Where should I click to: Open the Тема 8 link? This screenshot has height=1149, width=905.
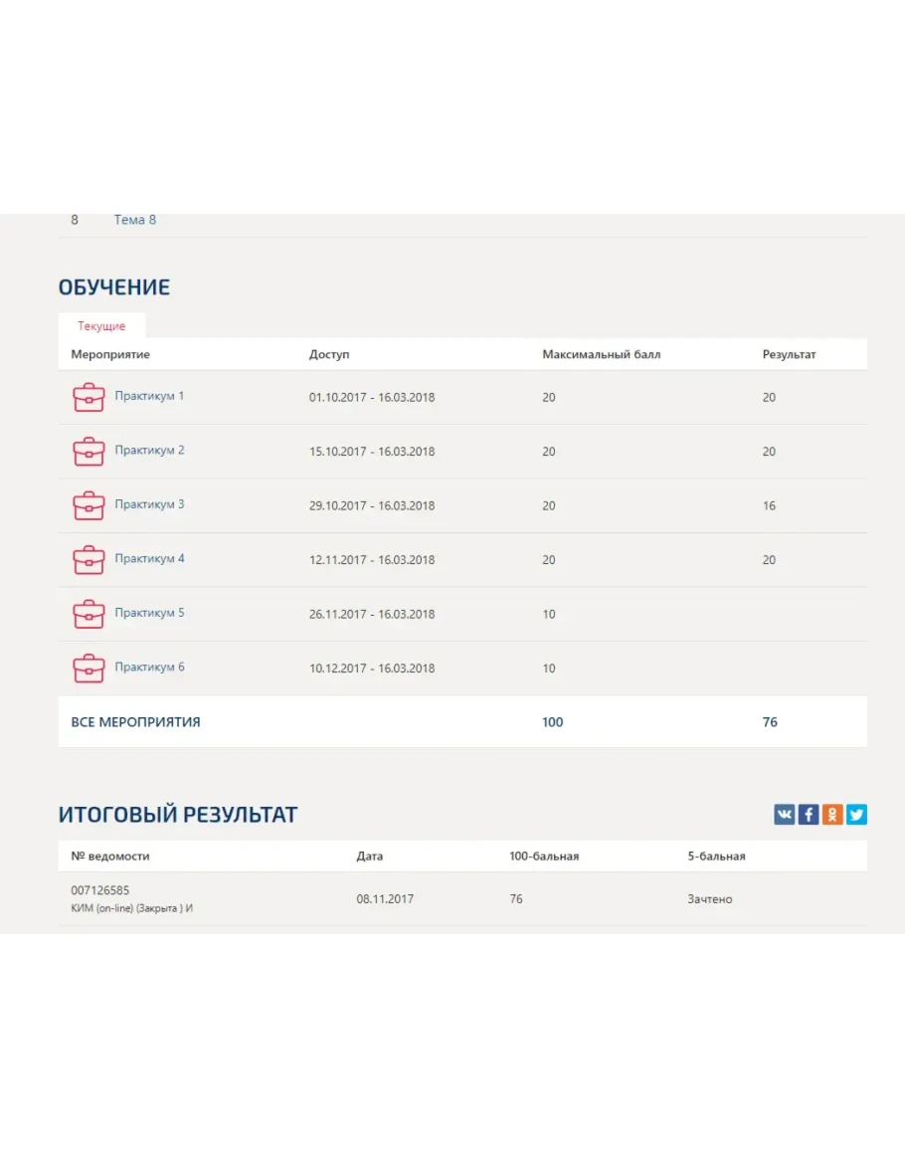pyautogui.click(x=135, y=220)
